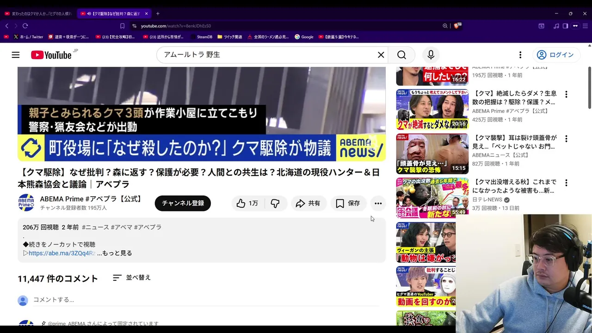Submit search with the magnifier button
Image resolution: width=592 pixels, height=333 pixels.
click(401, 55)
